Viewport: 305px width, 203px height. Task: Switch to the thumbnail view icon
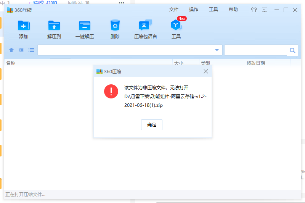point(21,50)
